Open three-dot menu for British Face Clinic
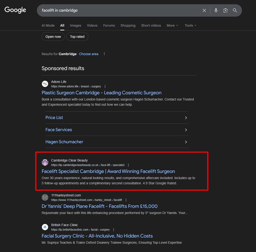 point(114,230)
